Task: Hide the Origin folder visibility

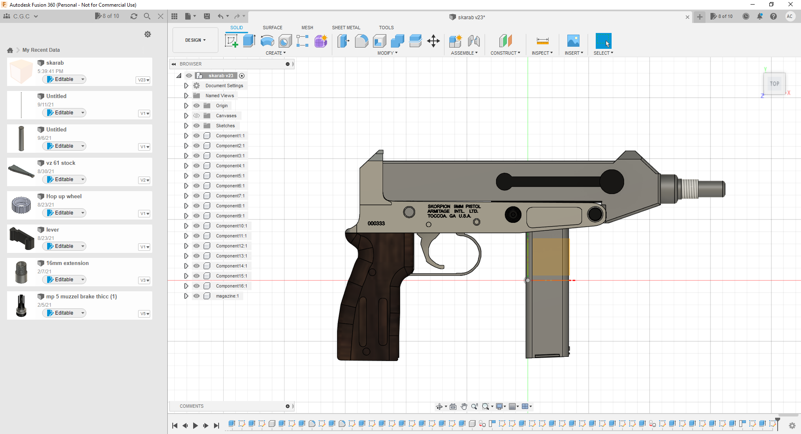Action: (196, 106)
